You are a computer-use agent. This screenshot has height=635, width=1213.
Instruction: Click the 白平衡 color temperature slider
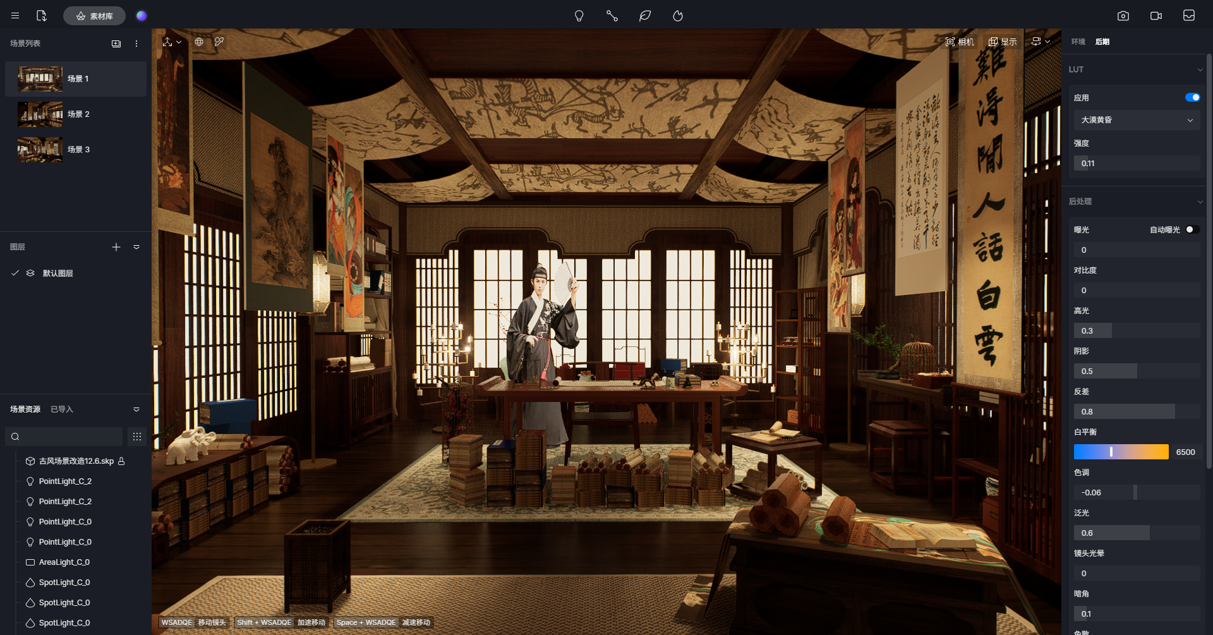(x=1121, y=452)
